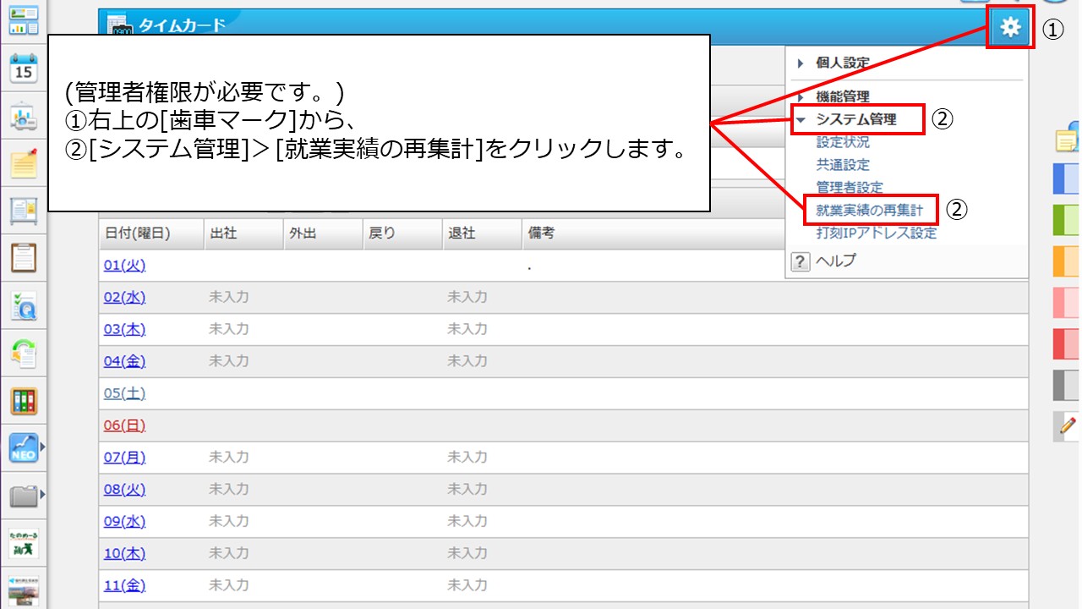Pick the green color swatch
The height and width of the screenshot is (609, 1082).
[1066, 220]
